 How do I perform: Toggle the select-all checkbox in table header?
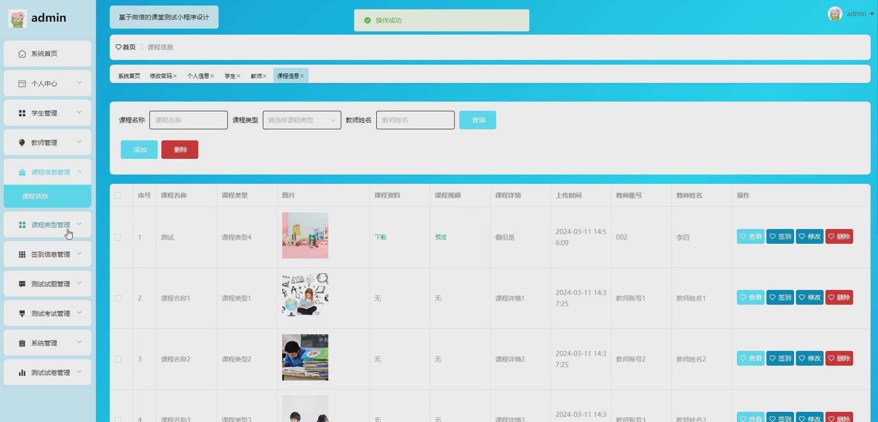118,195
